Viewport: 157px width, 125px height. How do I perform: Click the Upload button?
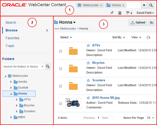(138, 22)
